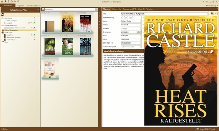219x131 pixels.
Task: Select the Adler Olsen Schändung book cover
Action: tap(85, 46)
